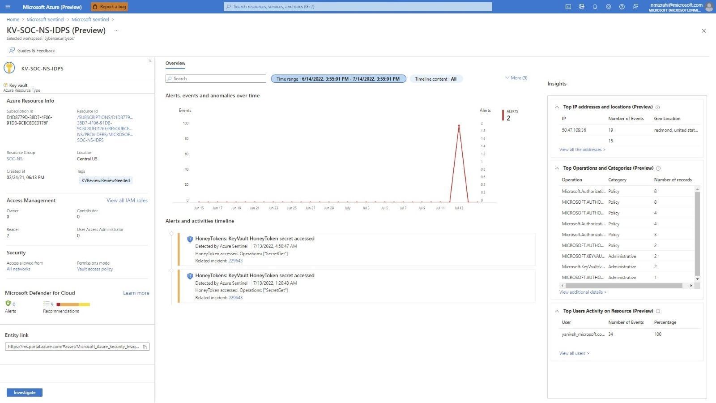
Task: Collapse Top IP addresses and locations section
Action: [x=557, y=107]
